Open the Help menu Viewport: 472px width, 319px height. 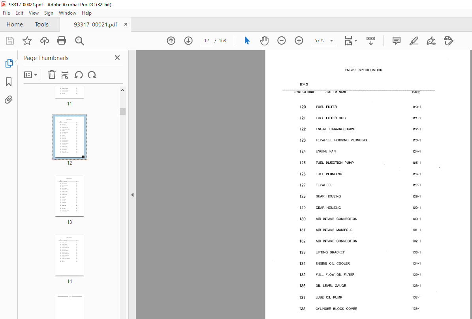(x=87, y=13)
